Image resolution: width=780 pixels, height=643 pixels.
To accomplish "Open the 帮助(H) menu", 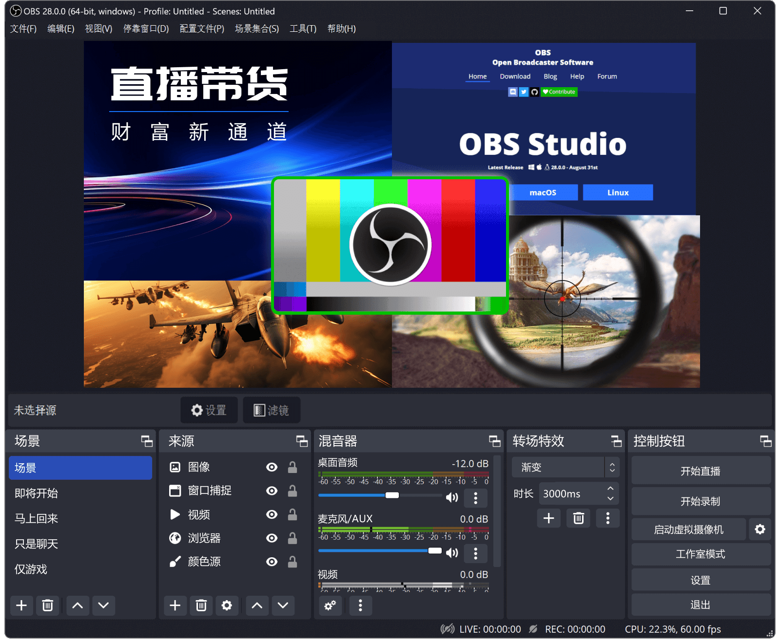I will (x=341, y=29).
